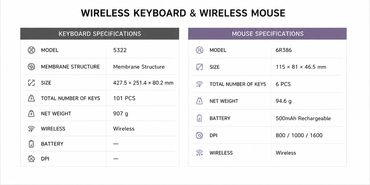Image resolution: width=370 pixels, height=185 pixels.
Task: Select the MOUSE SPECIFICATIONS header
Action: [x=267, y=34]
